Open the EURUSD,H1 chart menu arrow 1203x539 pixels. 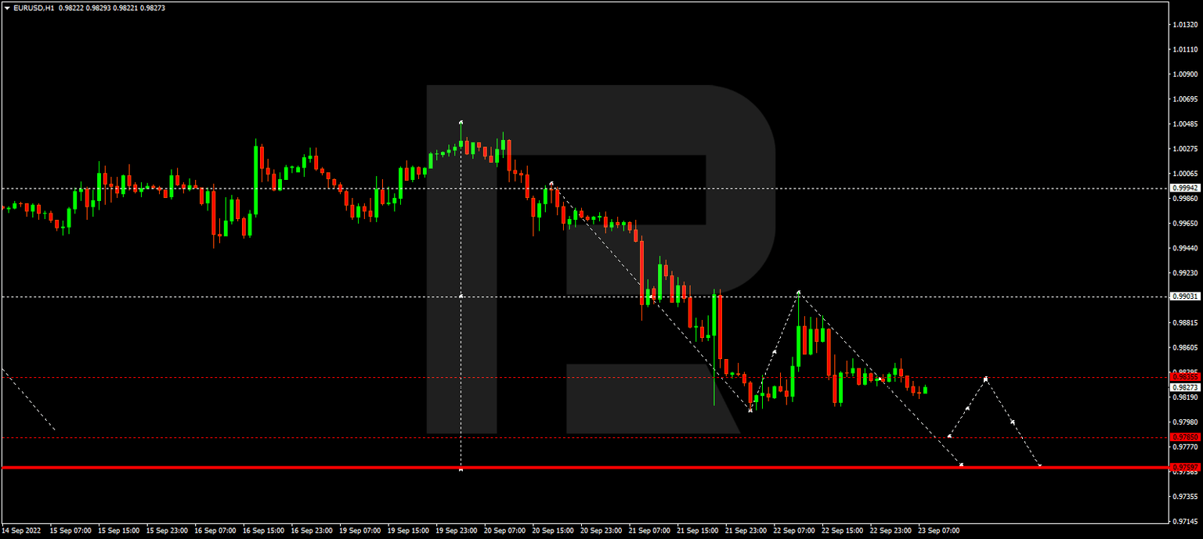[x=7, y=8]
